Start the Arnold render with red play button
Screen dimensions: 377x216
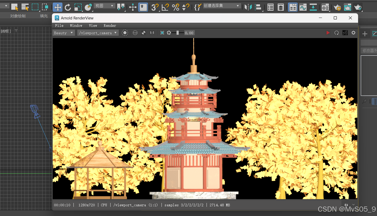(328, 33)
